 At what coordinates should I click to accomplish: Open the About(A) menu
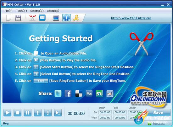click(53, 11)
